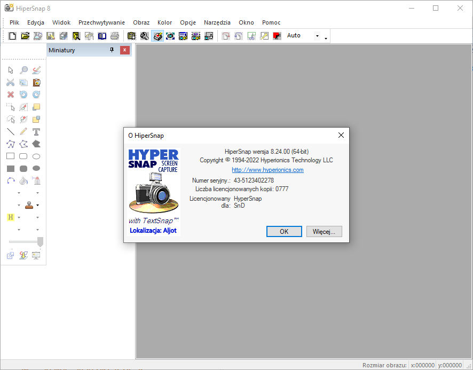Click the scissors Cut tool icon
Screen dimensions: 473x370
[x=11, y=82]
